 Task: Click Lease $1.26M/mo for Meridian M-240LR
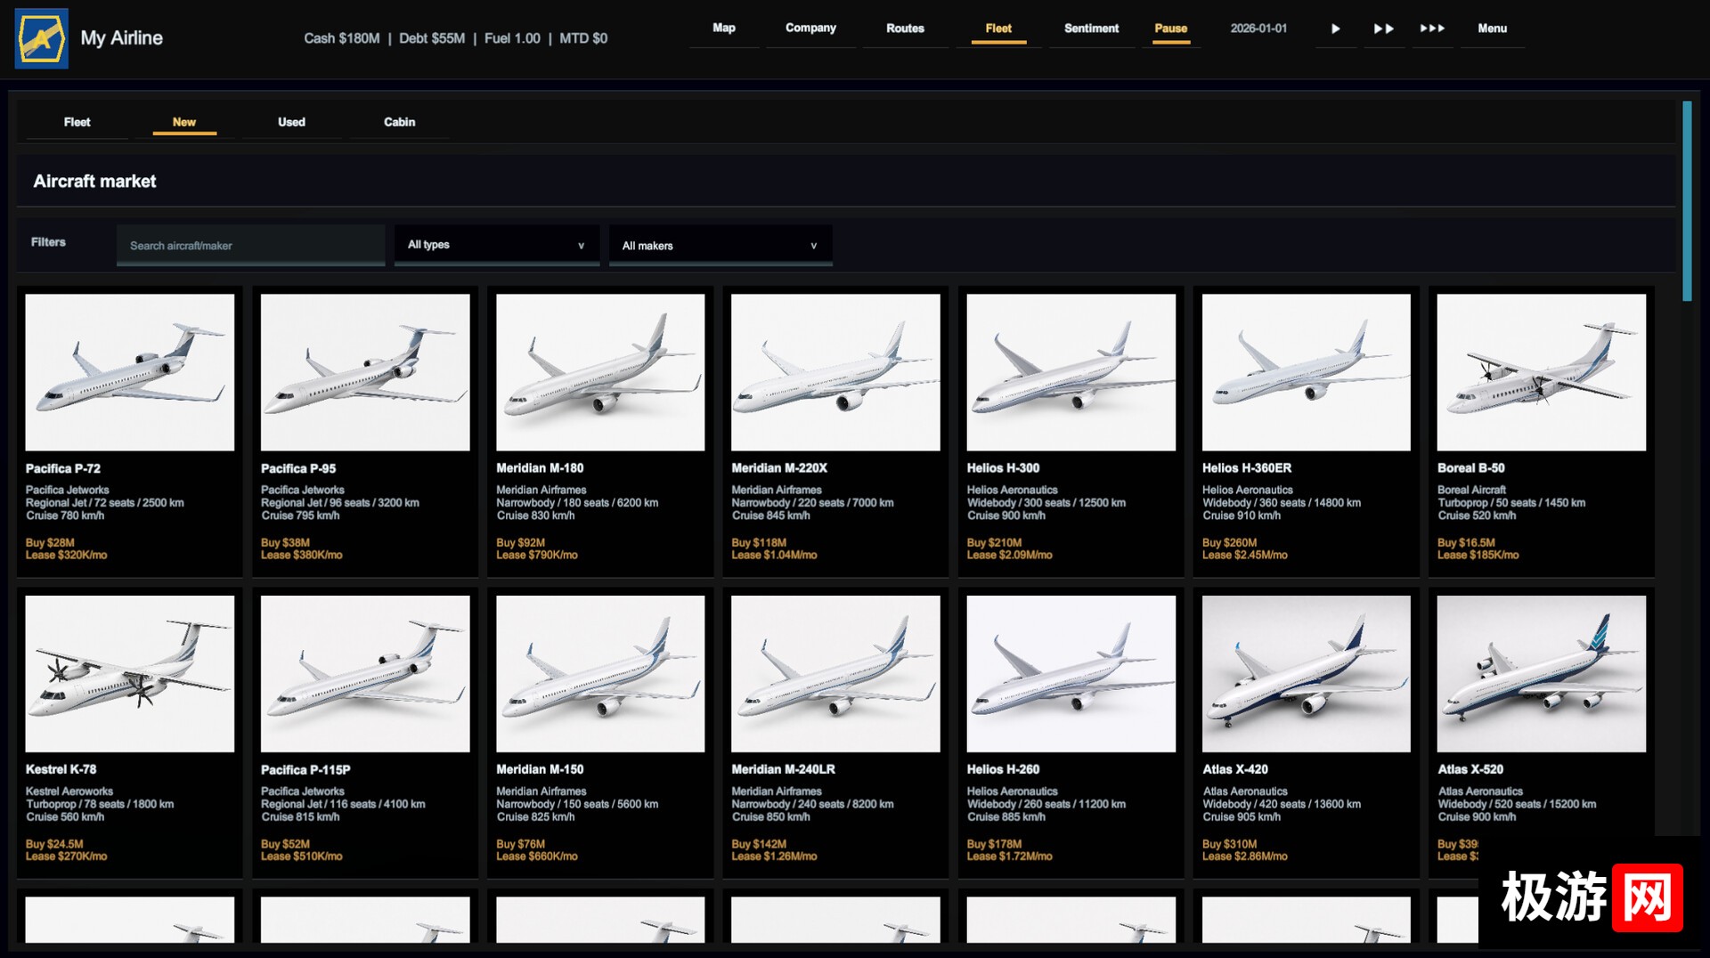[774, 857]
